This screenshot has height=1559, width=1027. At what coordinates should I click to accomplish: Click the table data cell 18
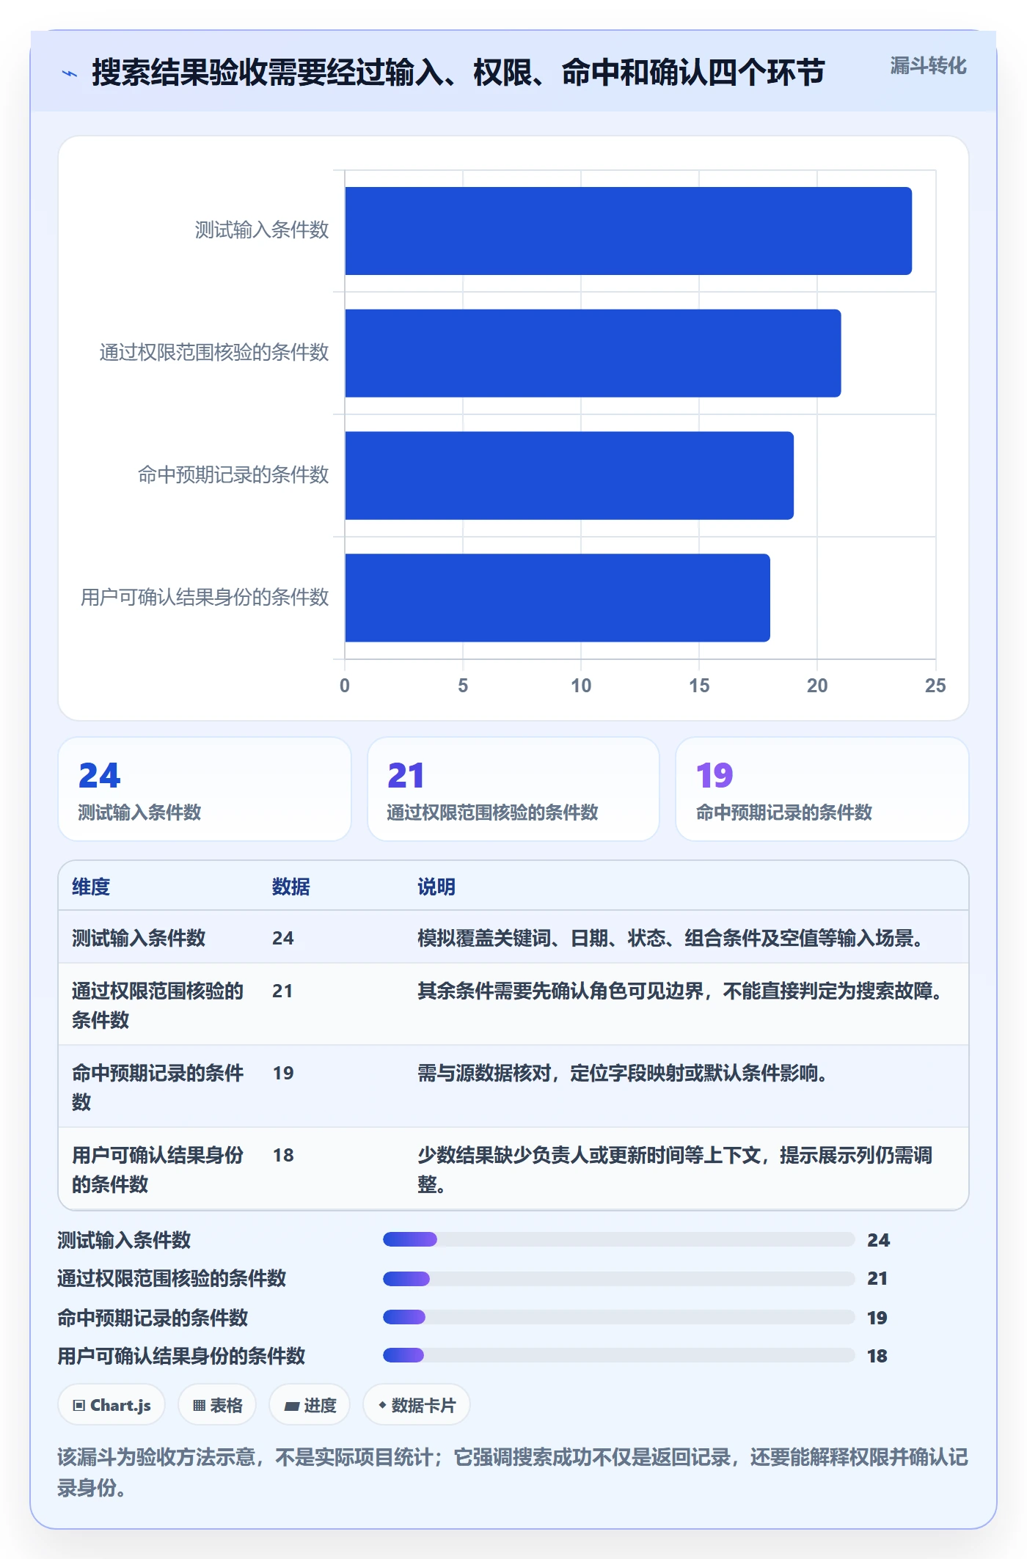tap(283, 1155)
